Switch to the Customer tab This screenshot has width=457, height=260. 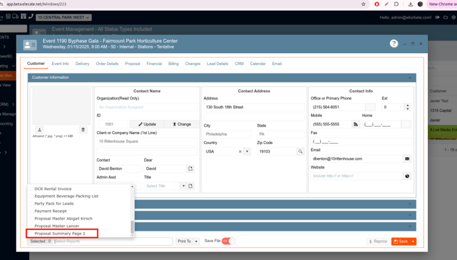(x=36, y=64)
